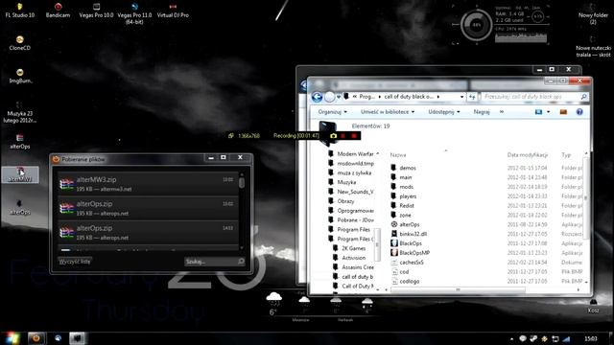614x345 pixels.
Task: Select Activision in the navigation tree
Action: pyautogui.click(x=353, y=258)
